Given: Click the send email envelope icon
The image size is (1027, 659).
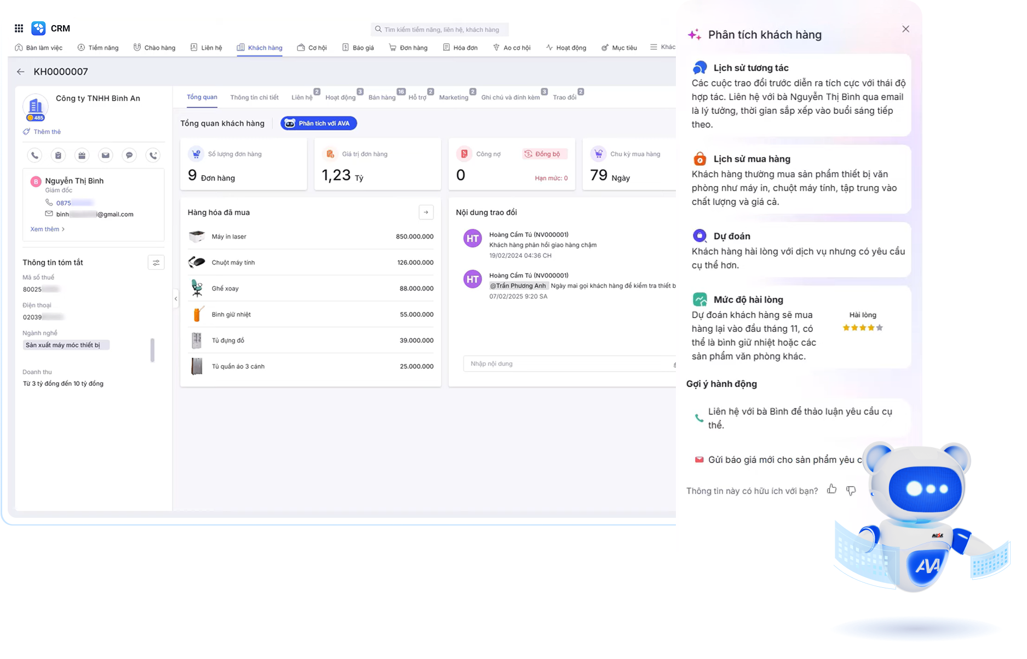Looking at the screenshot, I should tap(106, 155).
